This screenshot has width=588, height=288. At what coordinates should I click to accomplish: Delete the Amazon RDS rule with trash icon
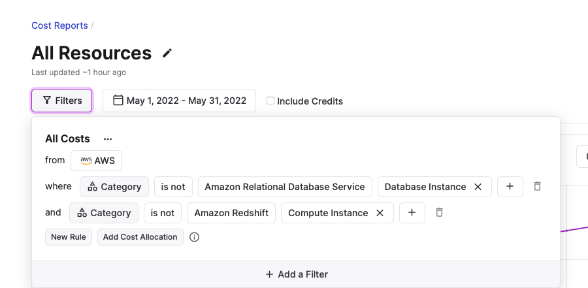(537, 187)
